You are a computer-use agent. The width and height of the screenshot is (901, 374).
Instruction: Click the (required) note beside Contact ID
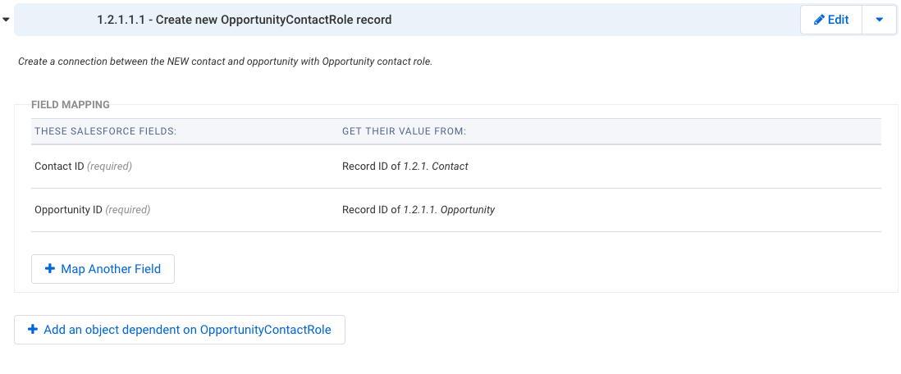[109, 166]
